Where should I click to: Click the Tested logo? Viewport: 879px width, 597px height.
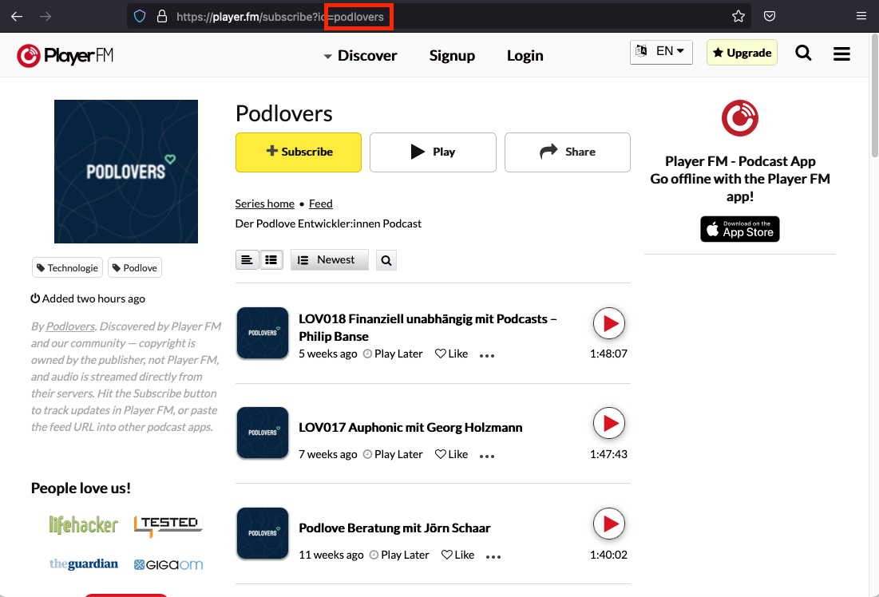tap(168, 525)
